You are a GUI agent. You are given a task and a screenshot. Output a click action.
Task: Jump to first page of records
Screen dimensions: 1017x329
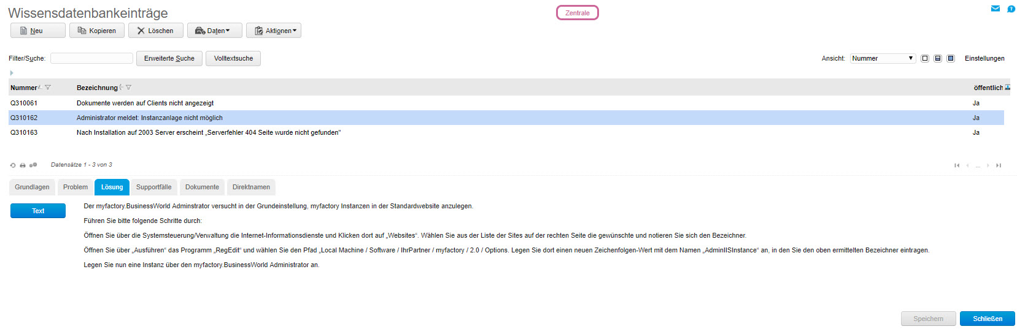957,165
